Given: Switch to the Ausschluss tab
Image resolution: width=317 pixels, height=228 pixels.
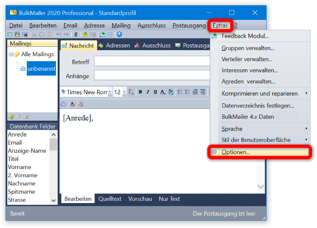Looking at the screenshot, I should (153, 46).
